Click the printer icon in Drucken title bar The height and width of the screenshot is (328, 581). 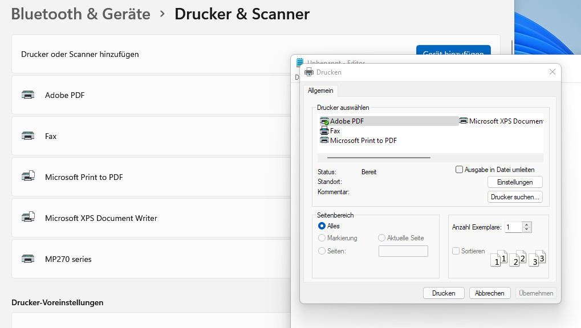pyautogui.click(x=308, y=72)
